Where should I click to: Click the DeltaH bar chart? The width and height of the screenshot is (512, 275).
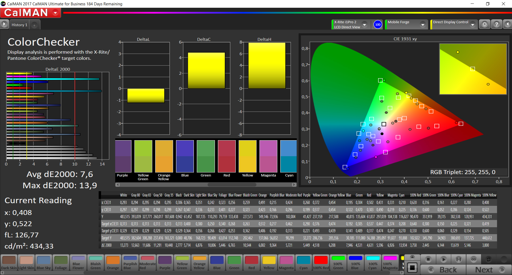coord(267,88)
